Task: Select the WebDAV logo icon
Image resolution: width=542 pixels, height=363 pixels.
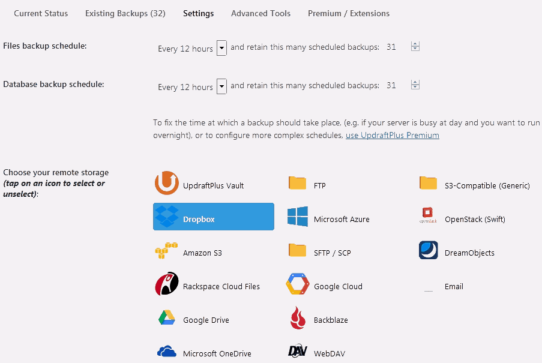Action: (x=298, y=351)
